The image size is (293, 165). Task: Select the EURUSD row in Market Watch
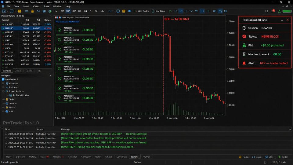(x=26, y=28)
